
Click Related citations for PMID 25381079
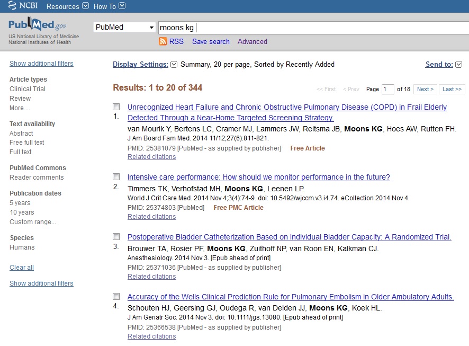click(x=151, y=157)
